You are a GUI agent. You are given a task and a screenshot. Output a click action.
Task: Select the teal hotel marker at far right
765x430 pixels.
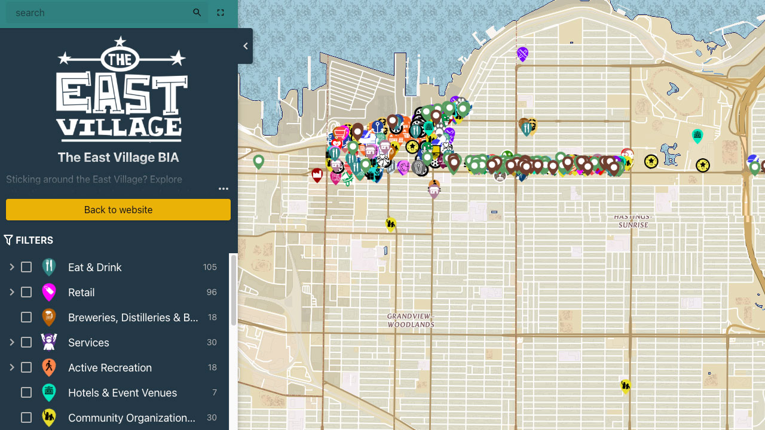pyautogui.click(x=697, y=136)
